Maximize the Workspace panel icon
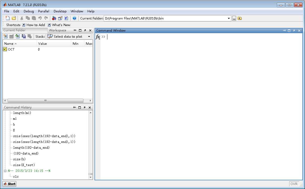 (x=80, y=30)
